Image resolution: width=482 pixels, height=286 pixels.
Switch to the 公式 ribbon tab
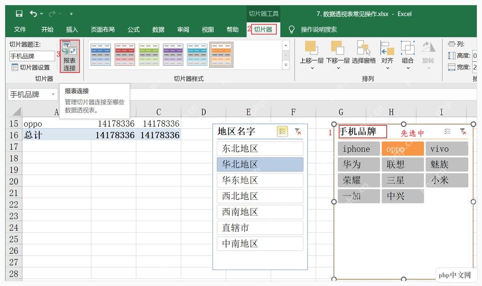tap(134, 30)
